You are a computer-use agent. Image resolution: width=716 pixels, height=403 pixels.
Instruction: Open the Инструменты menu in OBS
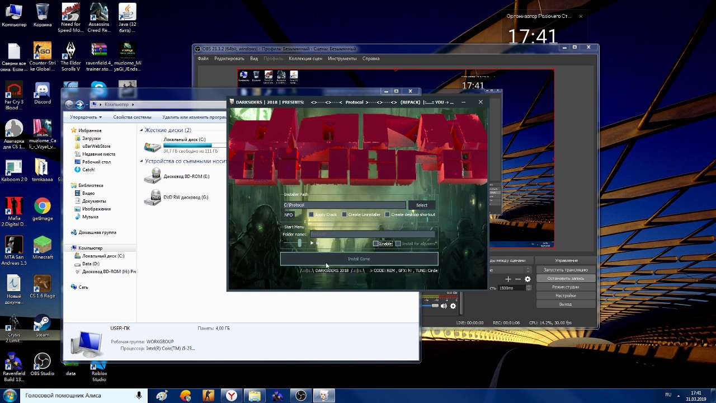pos(342,58)
